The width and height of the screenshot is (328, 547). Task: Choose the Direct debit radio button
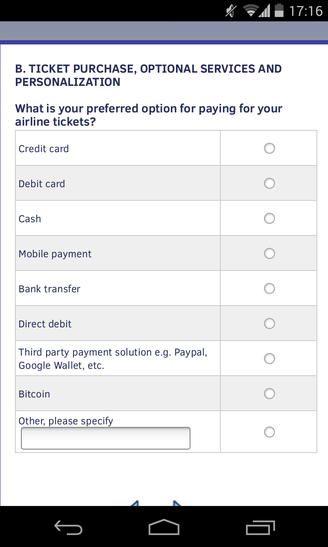[269, 323]
